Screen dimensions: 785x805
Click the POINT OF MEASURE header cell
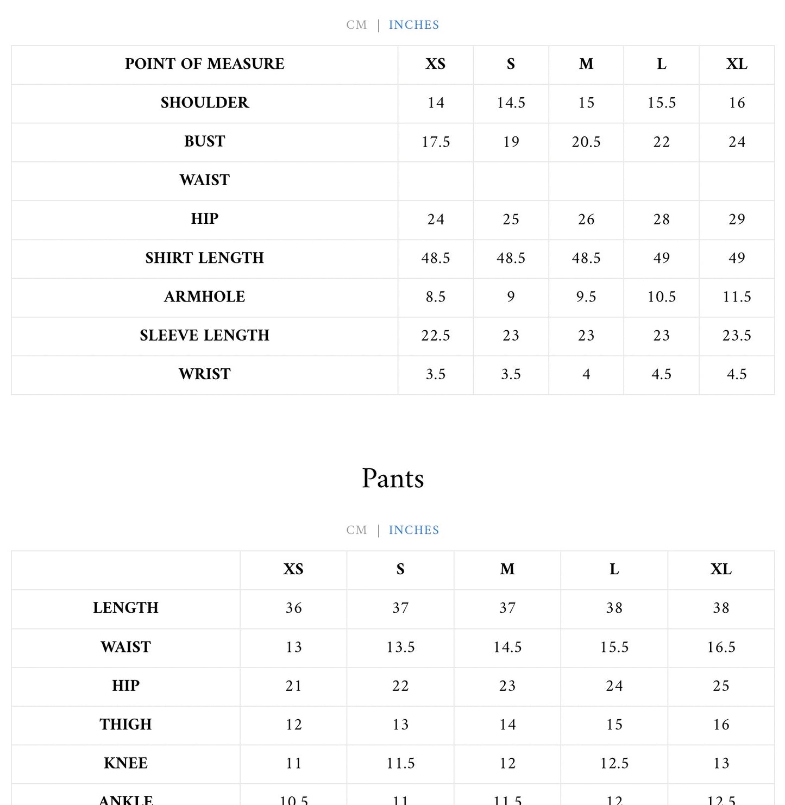(x=204, y=64)
